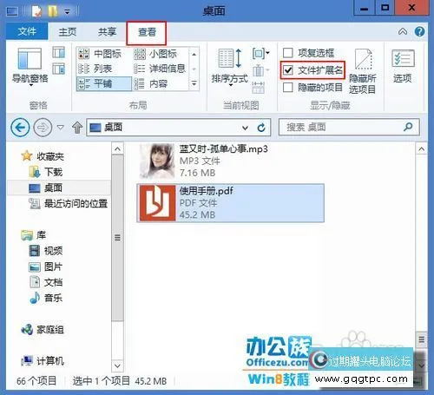Screen dimensions: 434x395
Task: Enable the 项复选框 item checkbox option
Action: (x=308, y=53)
